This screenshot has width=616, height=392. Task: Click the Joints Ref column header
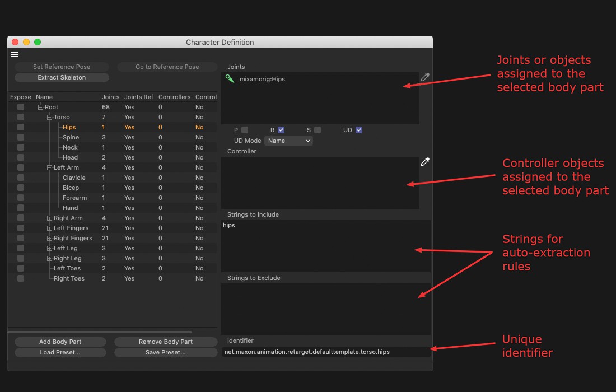tap(139, 97)
